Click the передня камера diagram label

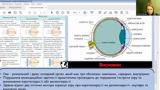point(141,46)
